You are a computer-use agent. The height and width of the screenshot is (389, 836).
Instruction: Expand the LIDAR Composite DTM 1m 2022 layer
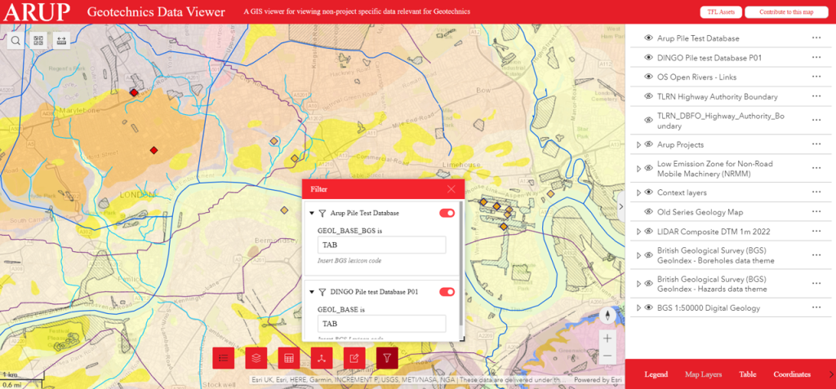638,232
